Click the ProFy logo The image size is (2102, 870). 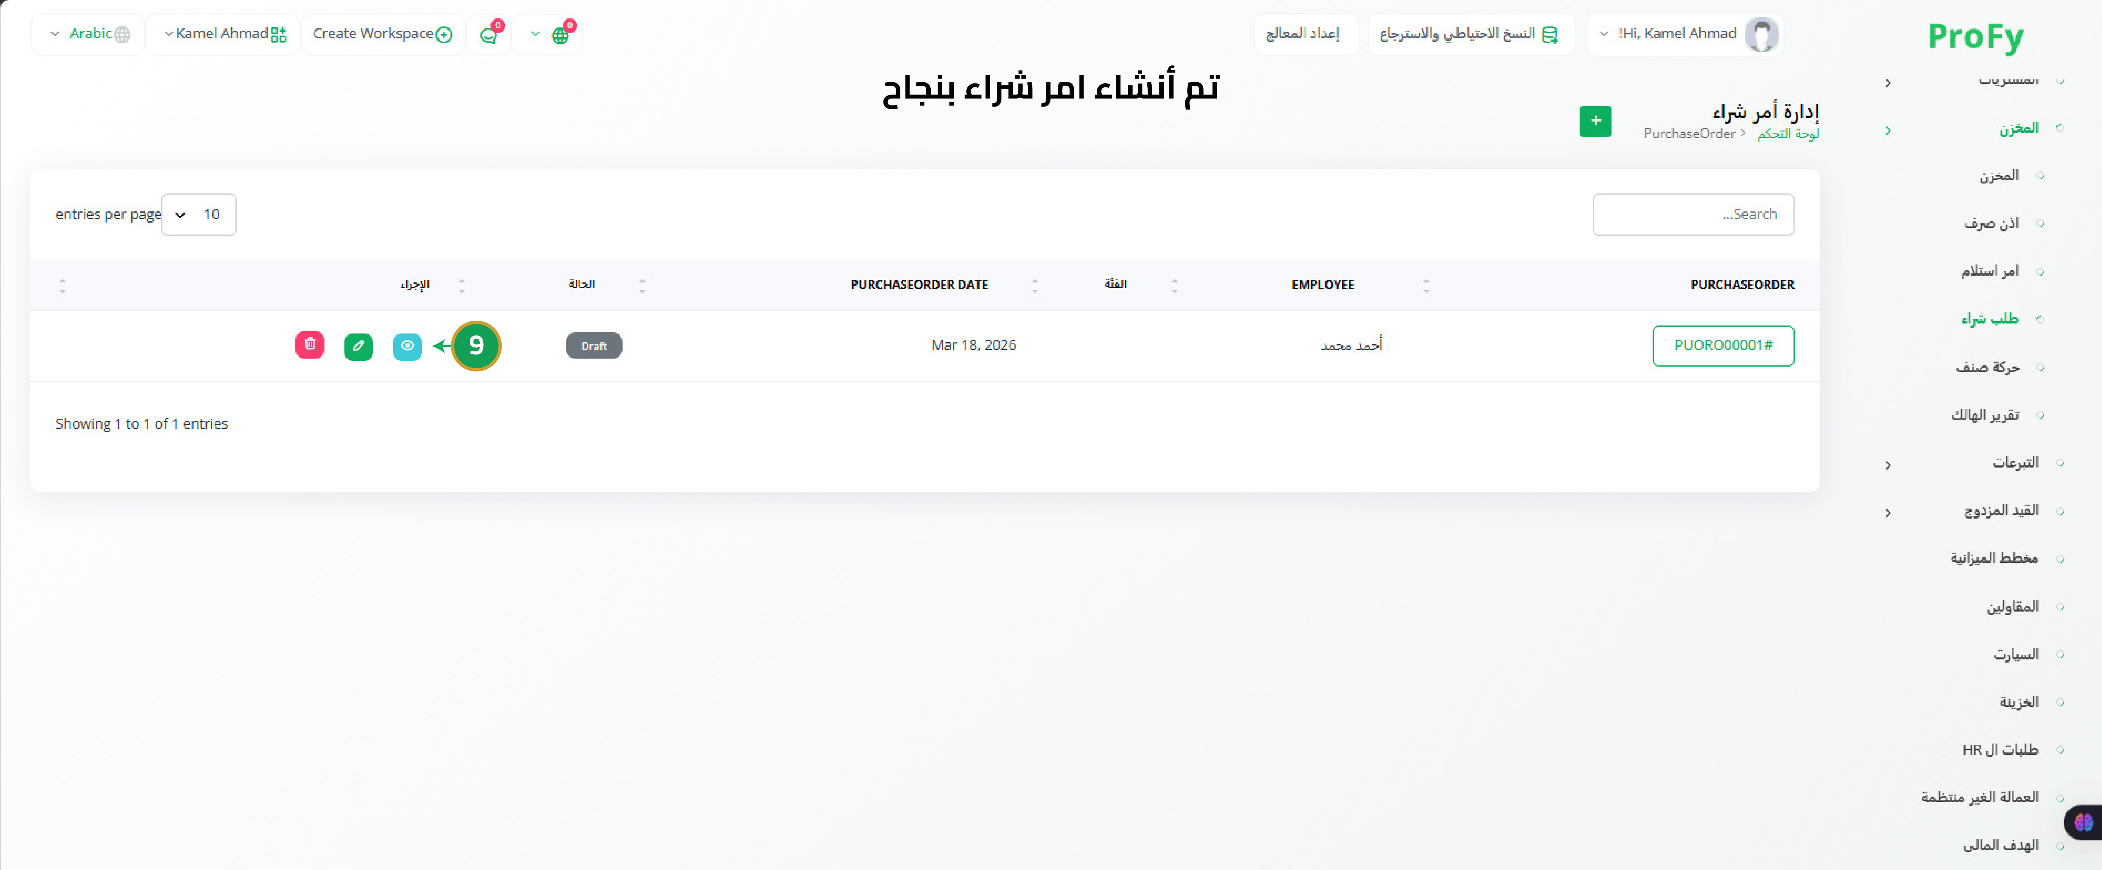1975,37
